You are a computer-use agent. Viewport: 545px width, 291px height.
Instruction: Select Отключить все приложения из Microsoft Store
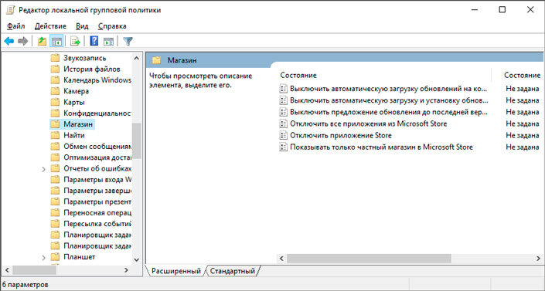[369, 124]
